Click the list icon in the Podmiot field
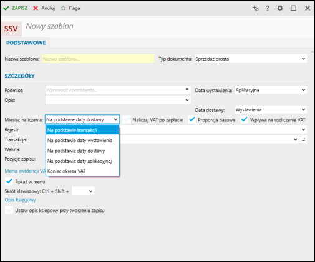 click(x=187, y=90)
